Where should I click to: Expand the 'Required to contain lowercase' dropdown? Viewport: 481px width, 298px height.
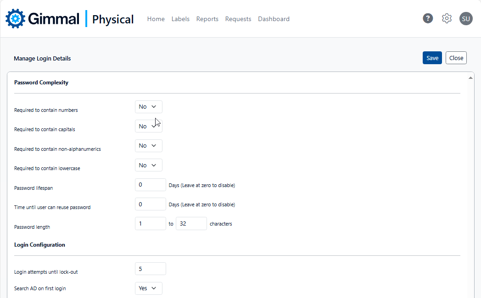[x=148, y=165]
